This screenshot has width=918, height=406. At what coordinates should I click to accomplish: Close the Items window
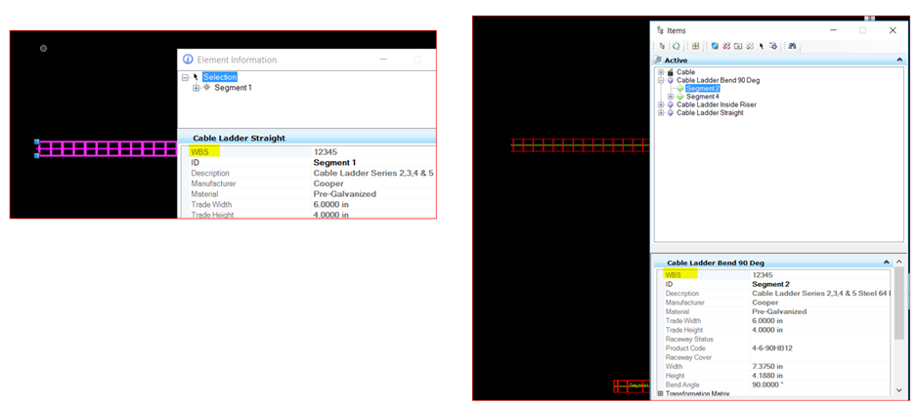[893, 30]
